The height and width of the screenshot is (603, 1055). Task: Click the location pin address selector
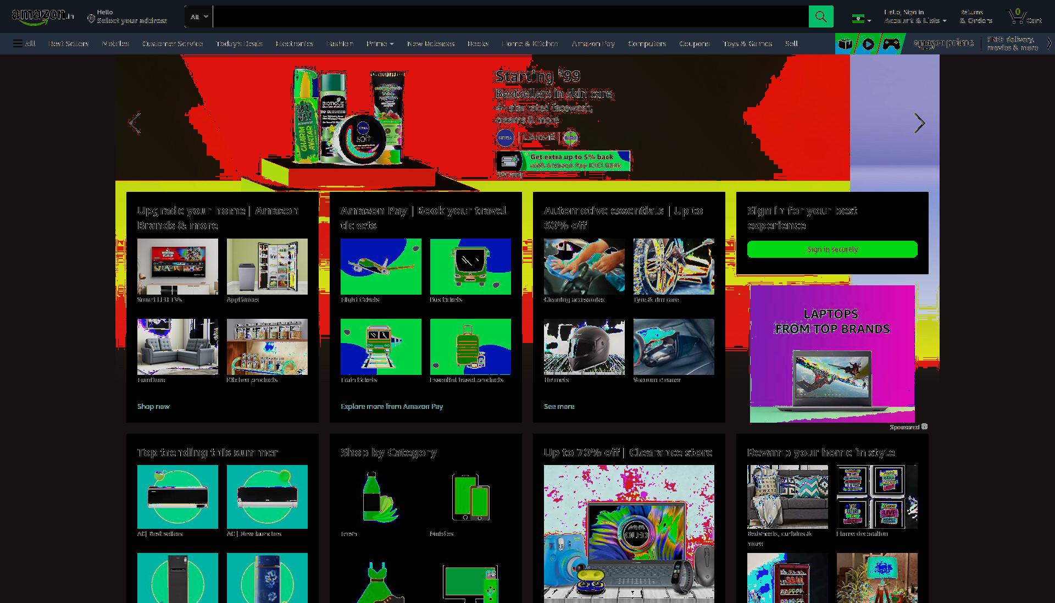127,16
